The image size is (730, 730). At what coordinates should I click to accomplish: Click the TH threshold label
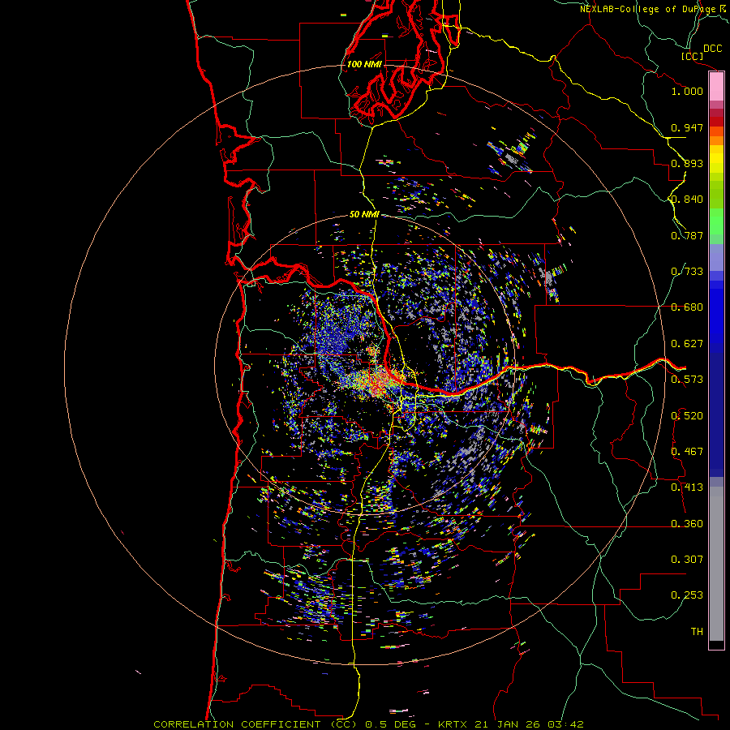click(697, 632)
